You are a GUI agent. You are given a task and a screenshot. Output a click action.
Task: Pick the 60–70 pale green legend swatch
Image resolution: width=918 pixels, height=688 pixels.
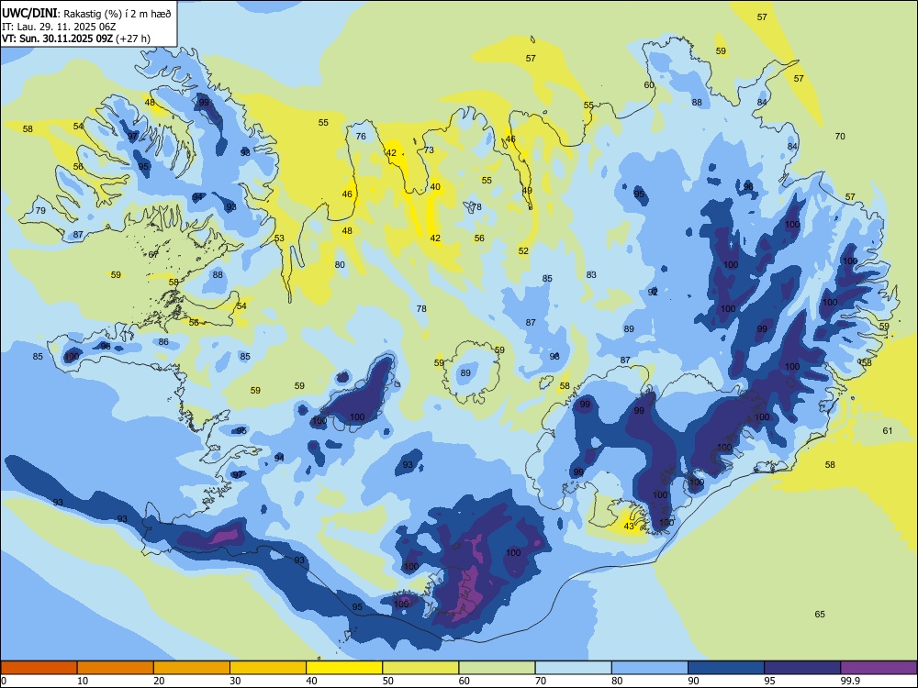497,668
